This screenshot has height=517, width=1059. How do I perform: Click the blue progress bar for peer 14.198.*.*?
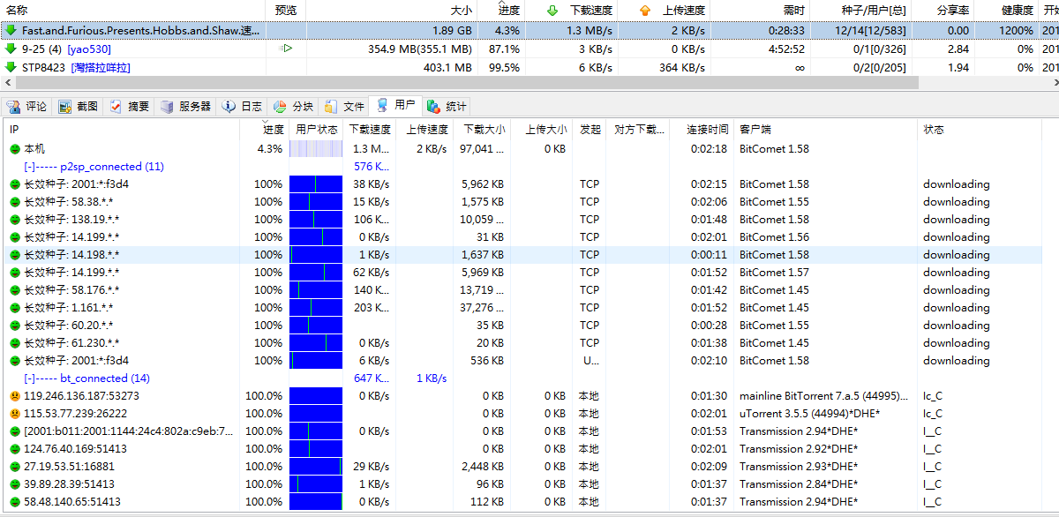315,255
